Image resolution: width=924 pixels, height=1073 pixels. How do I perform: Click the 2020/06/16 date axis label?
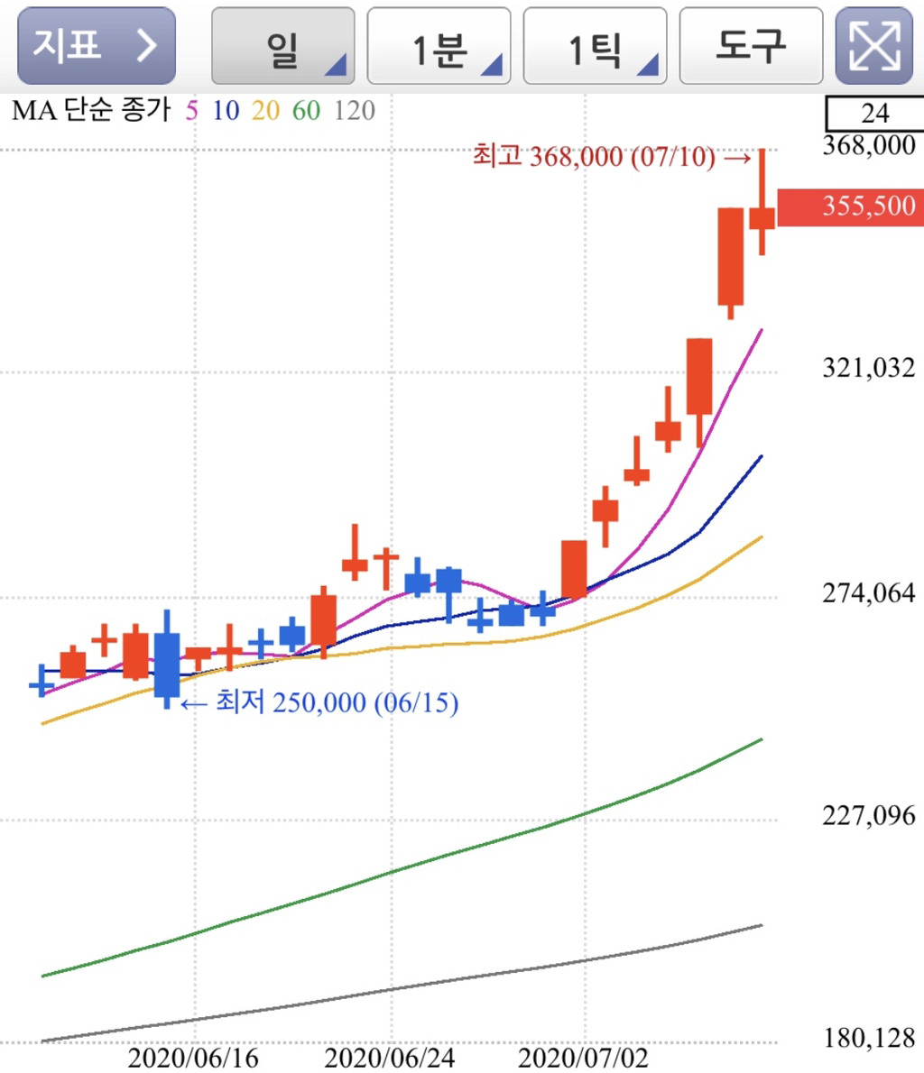point(193,1058)
